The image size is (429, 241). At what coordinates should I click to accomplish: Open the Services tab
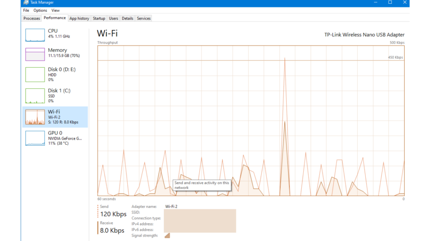click(x=143, y=18)
